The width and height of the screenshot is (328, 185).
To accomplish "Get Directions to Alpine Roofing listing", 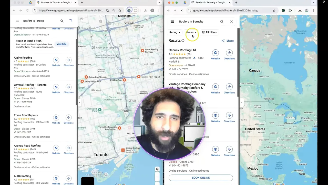I will 68,60.
